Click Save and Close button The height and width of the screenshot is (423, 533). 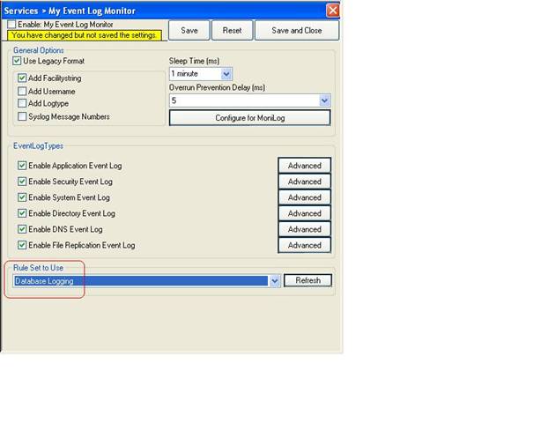pyautogui.click(x=297, y=30)
